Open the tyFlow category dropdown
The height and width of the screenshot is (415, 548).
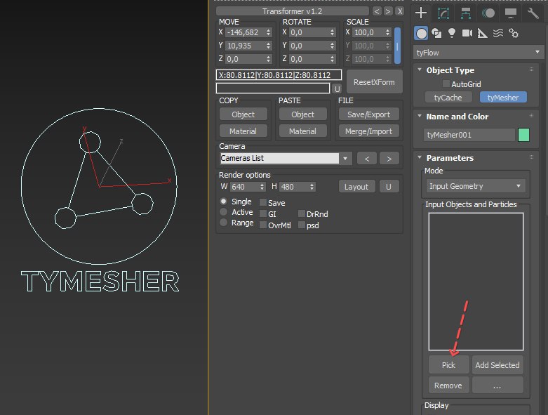[x=478, y=53]
